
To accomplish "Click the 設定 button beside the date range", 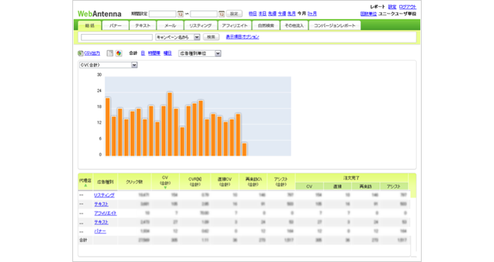I will [x=234, y=13].
